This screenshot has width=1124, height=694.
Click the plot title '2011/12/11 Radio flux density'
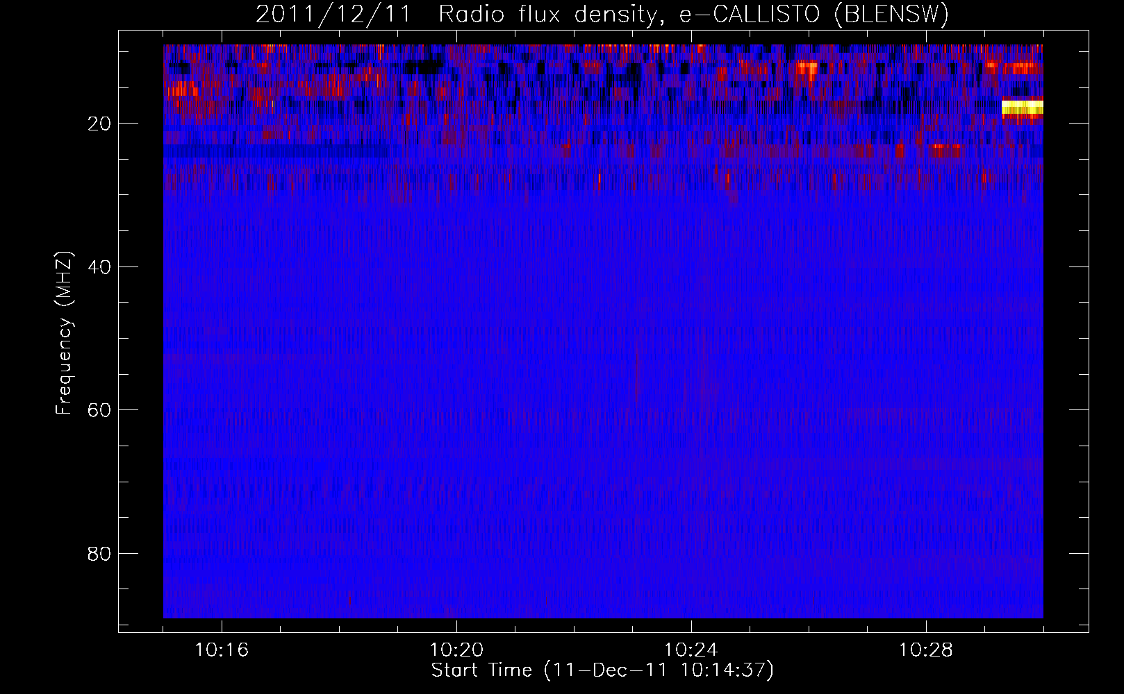(x=602, y=15)
